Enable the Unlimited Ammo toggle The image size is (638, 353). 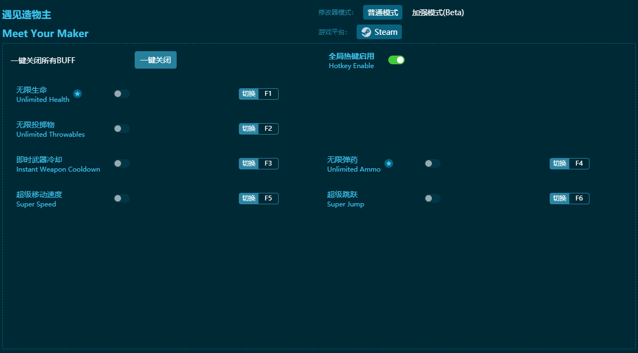tap(432, 163)
